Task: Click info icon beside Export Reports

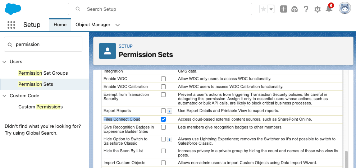Action: coord(169,111)
